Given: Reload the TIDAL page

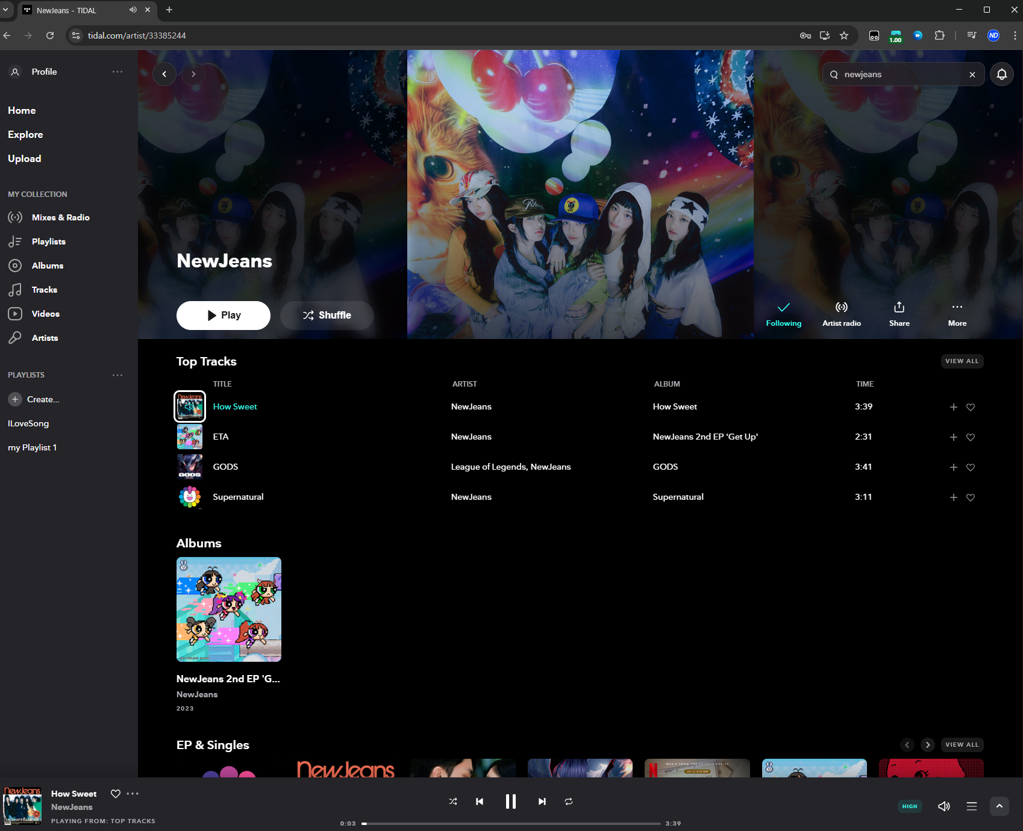Looking at the screenshot, I should coord(50,36).
